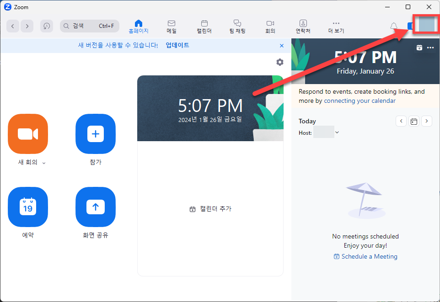Click the blue 참가 (Join) icon
Image resolution: width=440 pixels, height=302 pixels.
(x=95, y=134)
